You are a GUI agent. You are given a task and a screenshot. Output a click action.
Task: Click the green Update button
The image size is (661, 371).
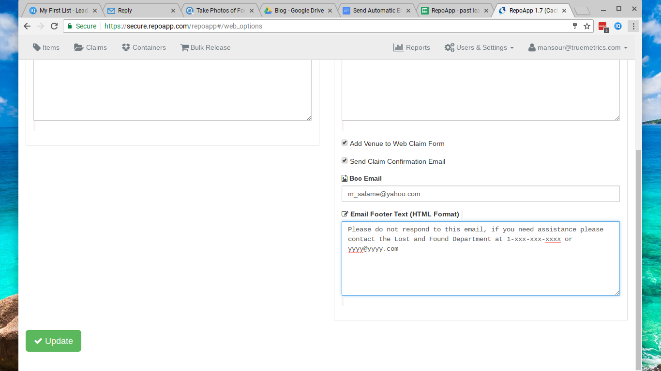[x=53, y=341]
